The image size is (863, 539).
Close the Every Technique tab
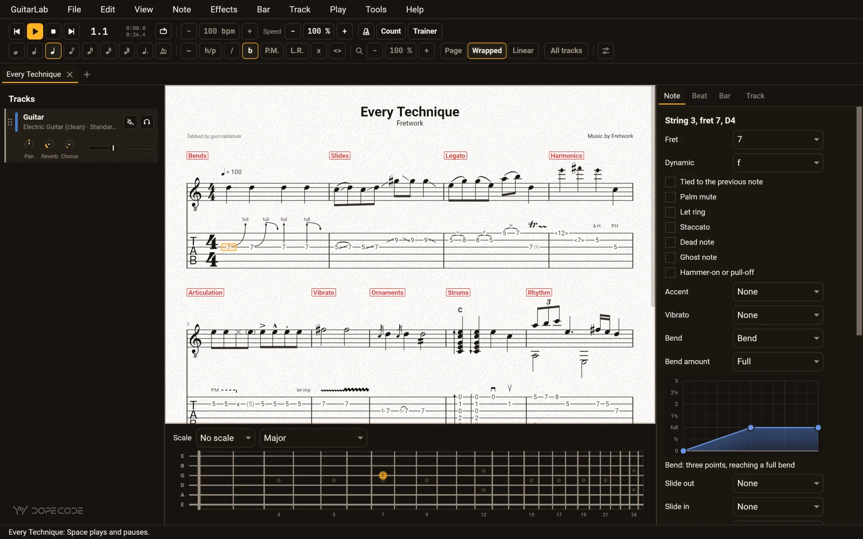[69, 75]
